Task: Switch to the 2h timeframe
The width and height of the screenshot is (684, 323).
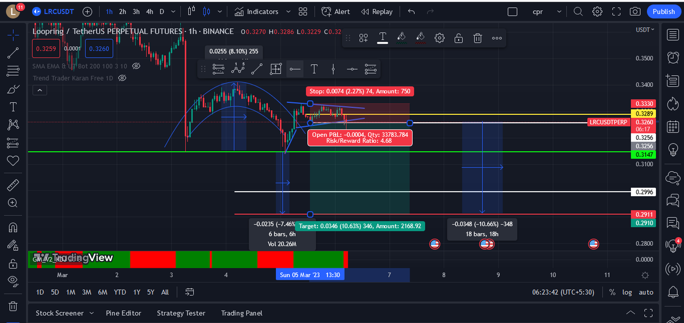Action: [x=122, y=11]
